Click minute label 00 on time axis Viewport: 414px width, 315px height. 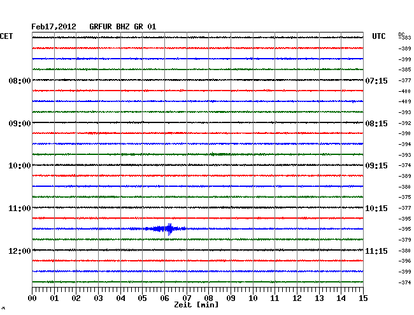32,298
